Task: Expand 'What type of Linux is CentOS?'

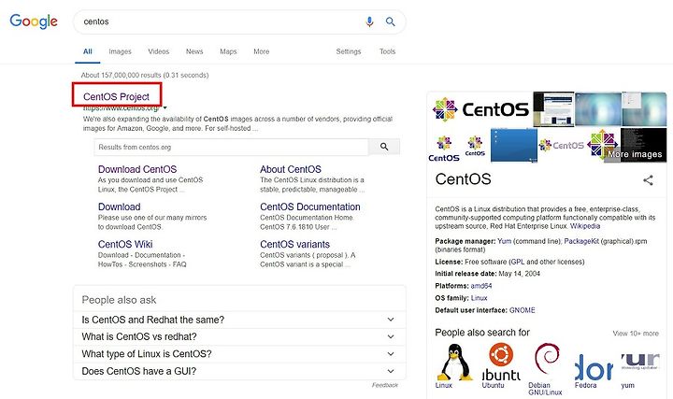Action: pyautogui.click(x=239, y=354)
